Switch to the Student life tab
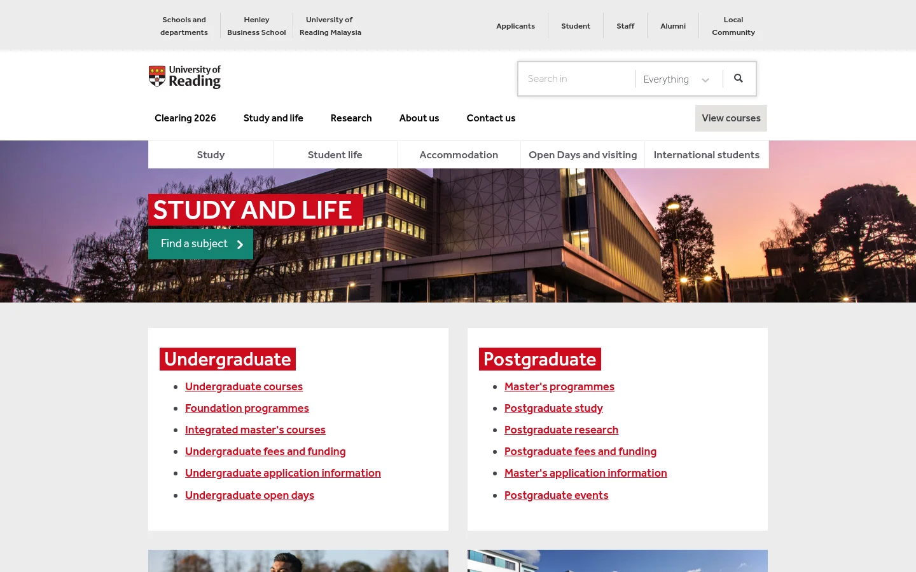This screenshot has width=916, height=572. pyautogui.click(x=335, y=154)
